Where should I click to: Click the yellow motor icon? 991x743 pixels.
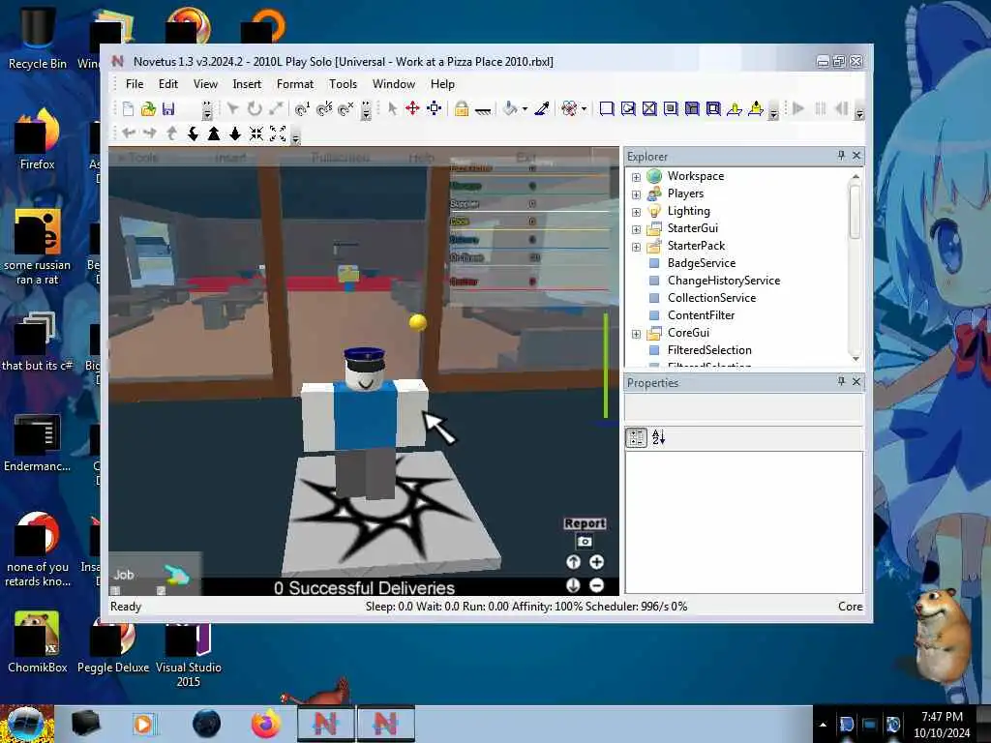(x=756, y=108)
